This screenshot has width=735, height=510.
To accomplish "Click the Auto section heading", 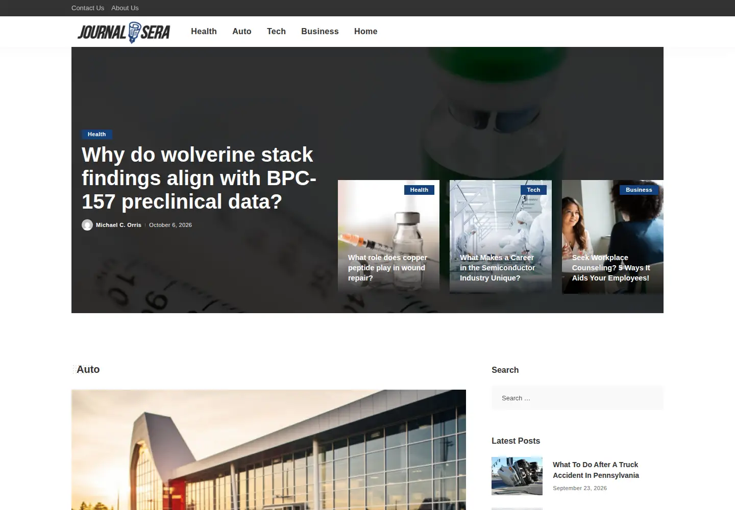I will [88, 369].
